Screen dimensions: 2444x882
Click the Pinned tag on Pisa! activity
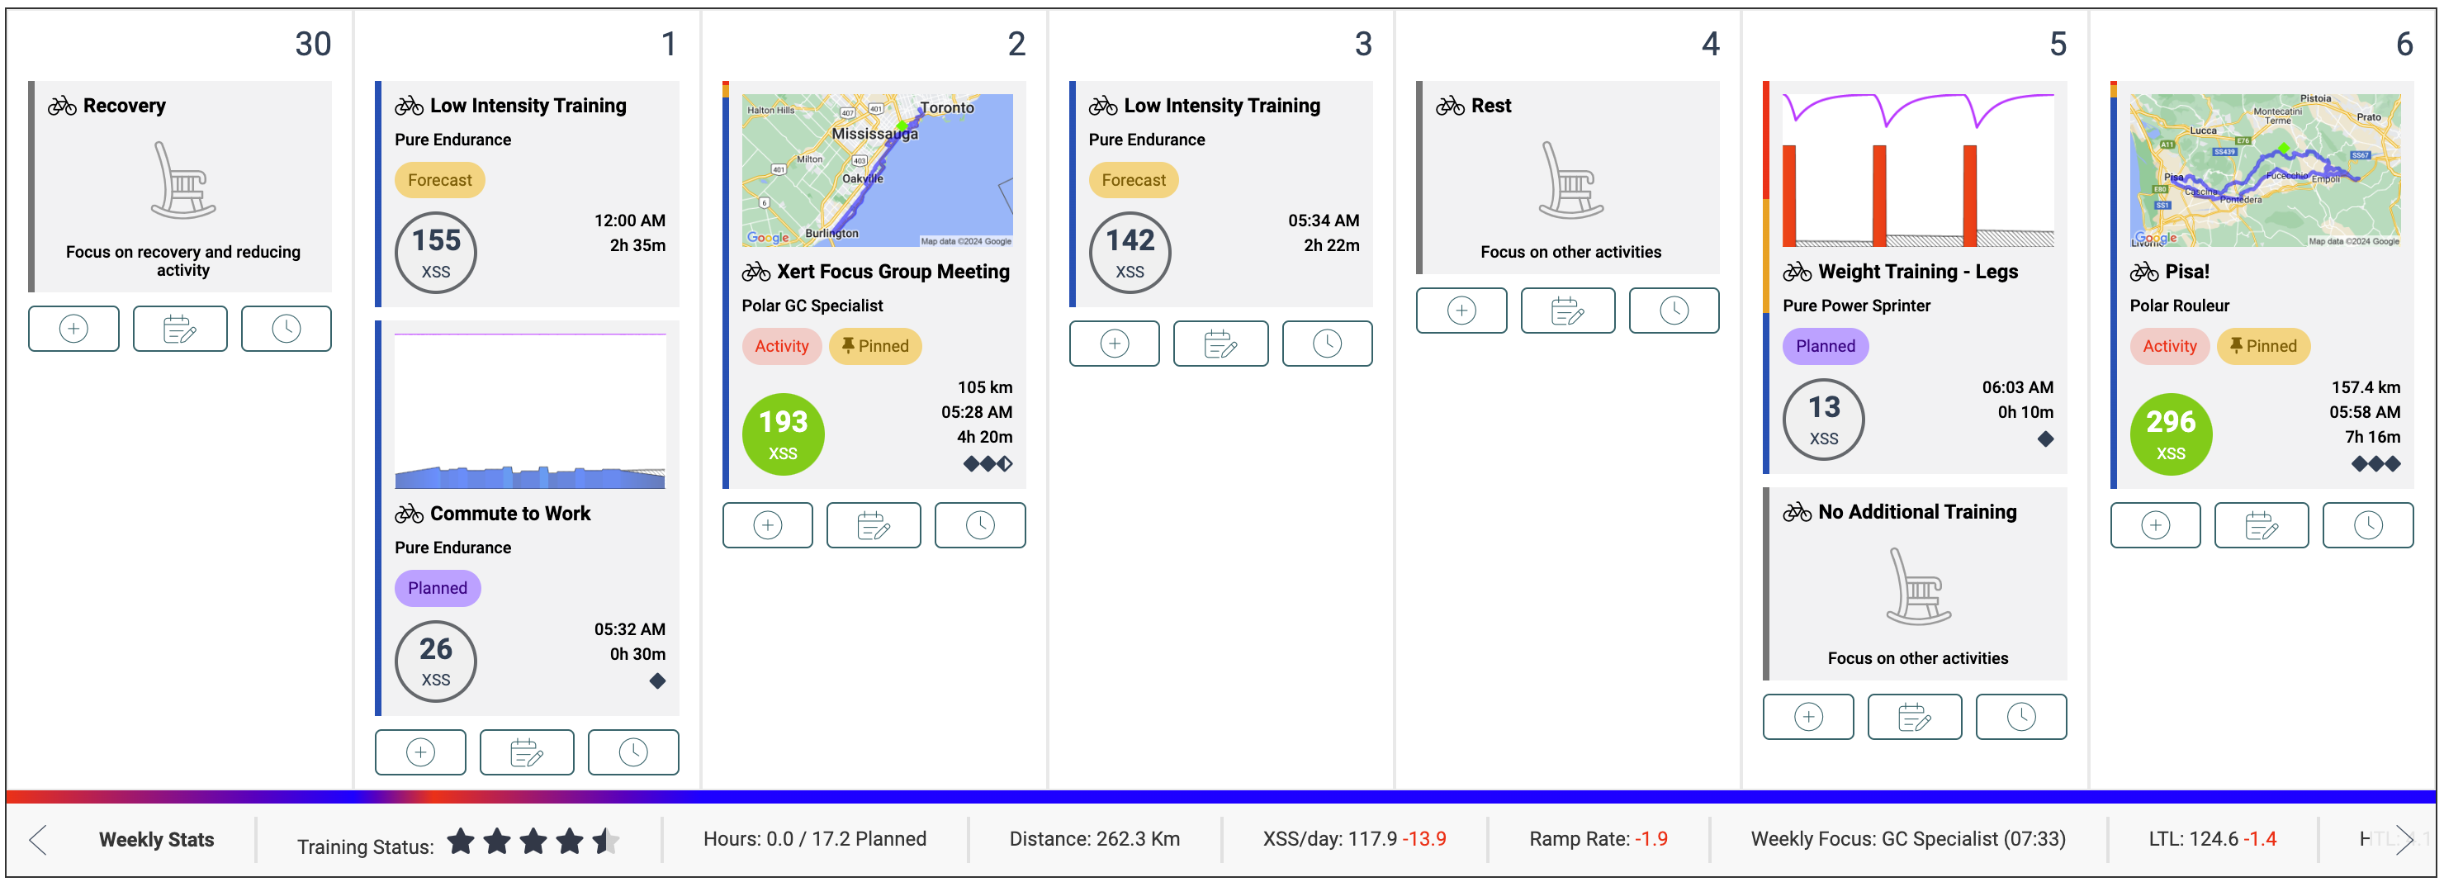click(2263, 347)
